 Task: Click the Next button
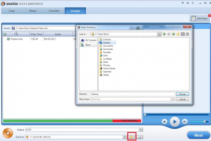tap(199, 135)
